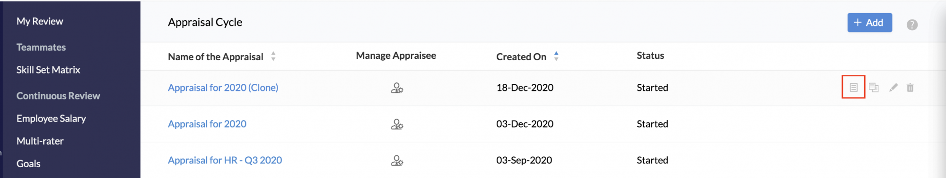Click the Continuous Review section heading
The width and height of the screenshot is (946, 178).
pyautogui.click(x=58, y=96)
